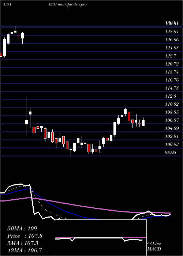Click the USA exchange label

[7, 4]
